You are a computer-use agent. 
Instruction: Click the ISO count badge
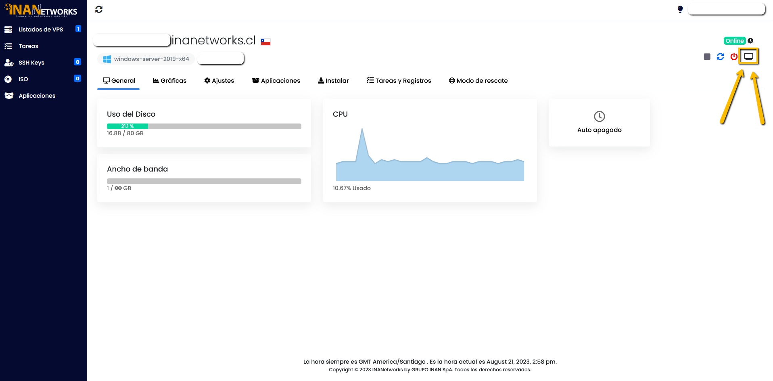(77, 78)
